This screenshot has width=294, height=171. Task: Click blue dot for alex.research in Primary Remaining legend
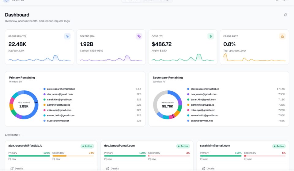[x=44, y=89]
